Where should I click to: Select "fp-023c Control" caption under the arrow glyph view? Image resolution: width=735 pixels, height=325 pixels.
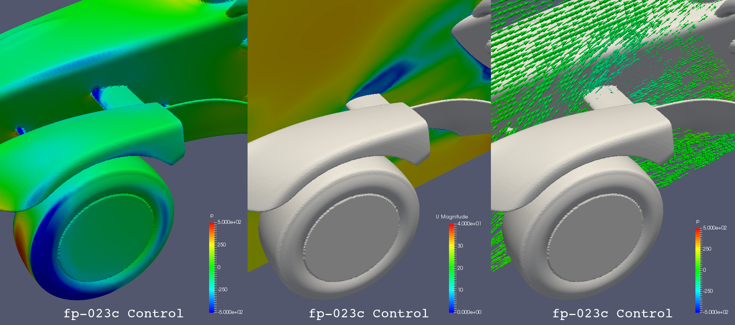pyautogui.click(x=612, y=314)
